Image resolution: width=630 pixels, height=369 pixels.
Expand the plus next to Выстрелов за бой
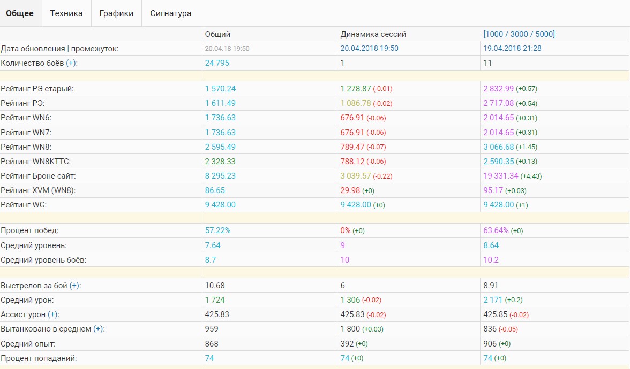click(75, 286)
